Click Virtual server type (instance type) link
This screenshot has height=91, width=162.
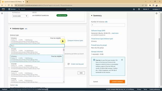pyautogui.click(x=102, y=39)
